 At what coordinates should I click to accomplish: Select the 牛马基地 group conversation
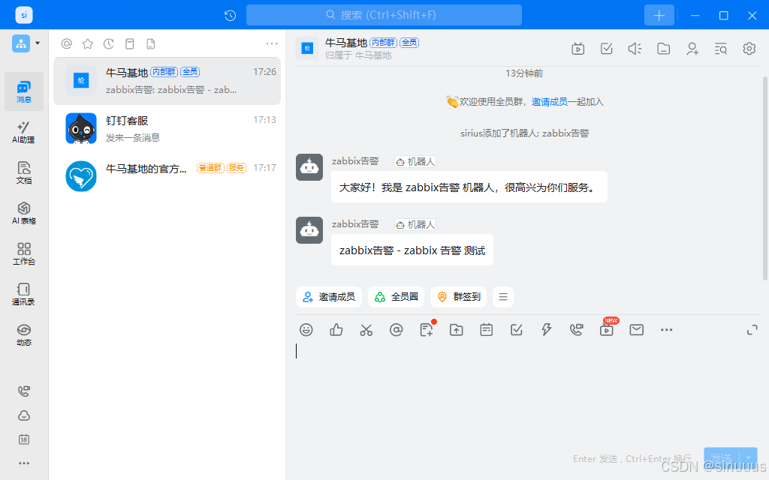coord(167,81)
